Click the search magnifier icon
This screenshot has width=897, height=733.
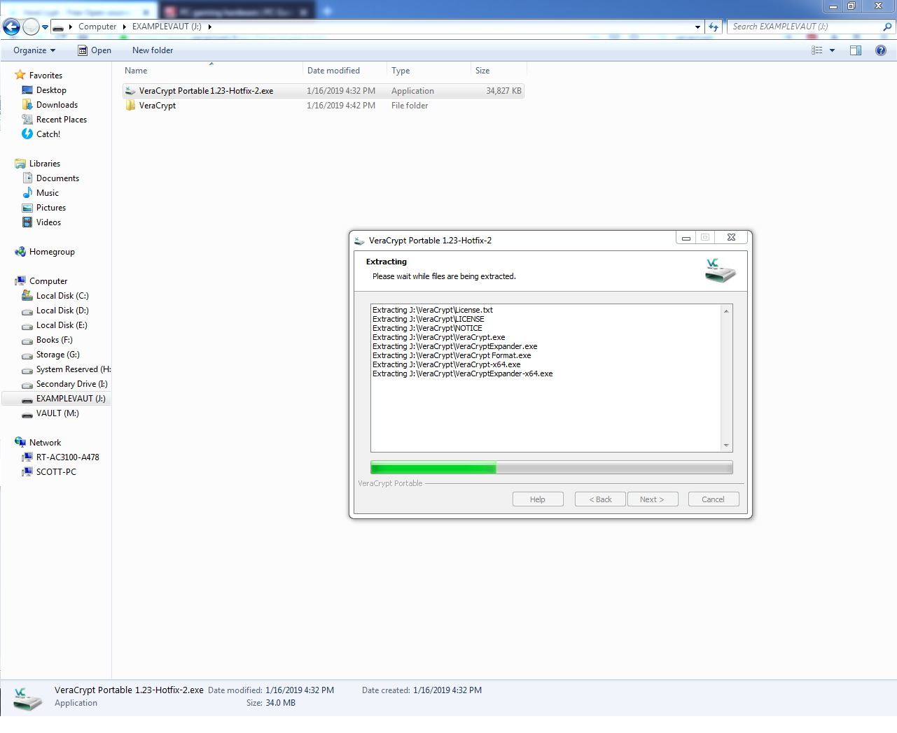[888, 27]
